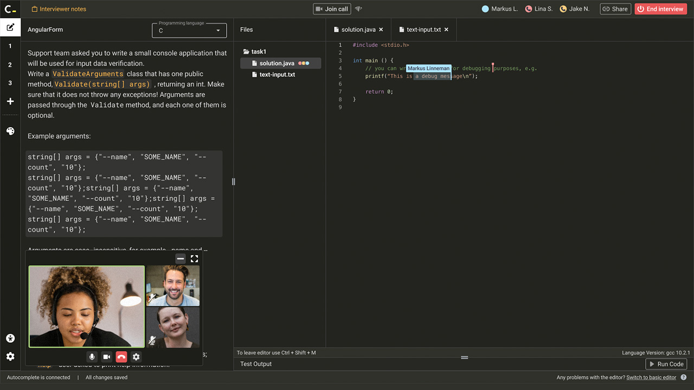694x390 pixels.
Task: Expand video call panel to fullscreen
Action: 194,259
